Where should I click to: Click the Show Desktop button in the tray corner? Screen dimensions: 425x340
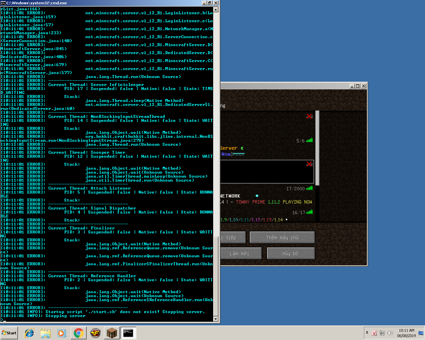(421, 333)
